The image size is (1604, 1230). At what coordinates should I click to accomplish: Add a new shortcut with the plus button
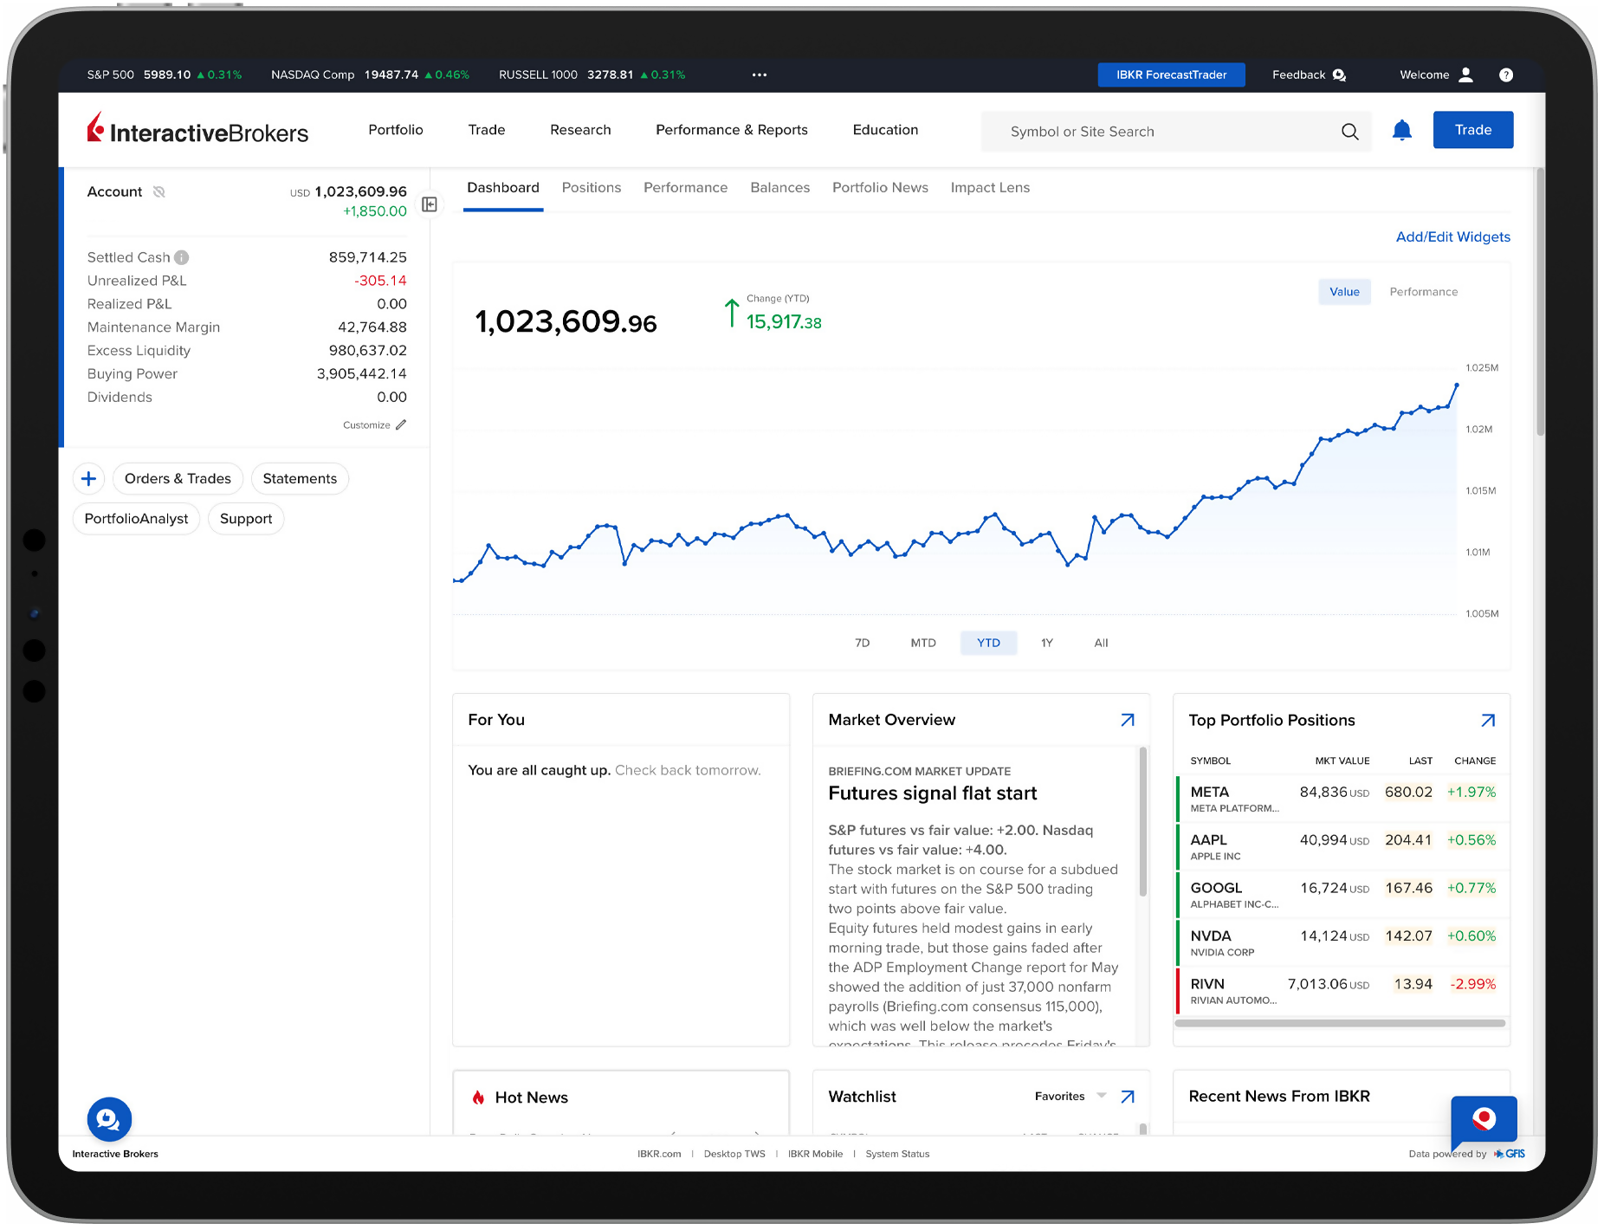point(88,478)
